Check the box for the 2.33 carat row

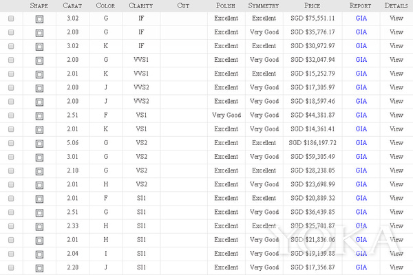(10, 225)
